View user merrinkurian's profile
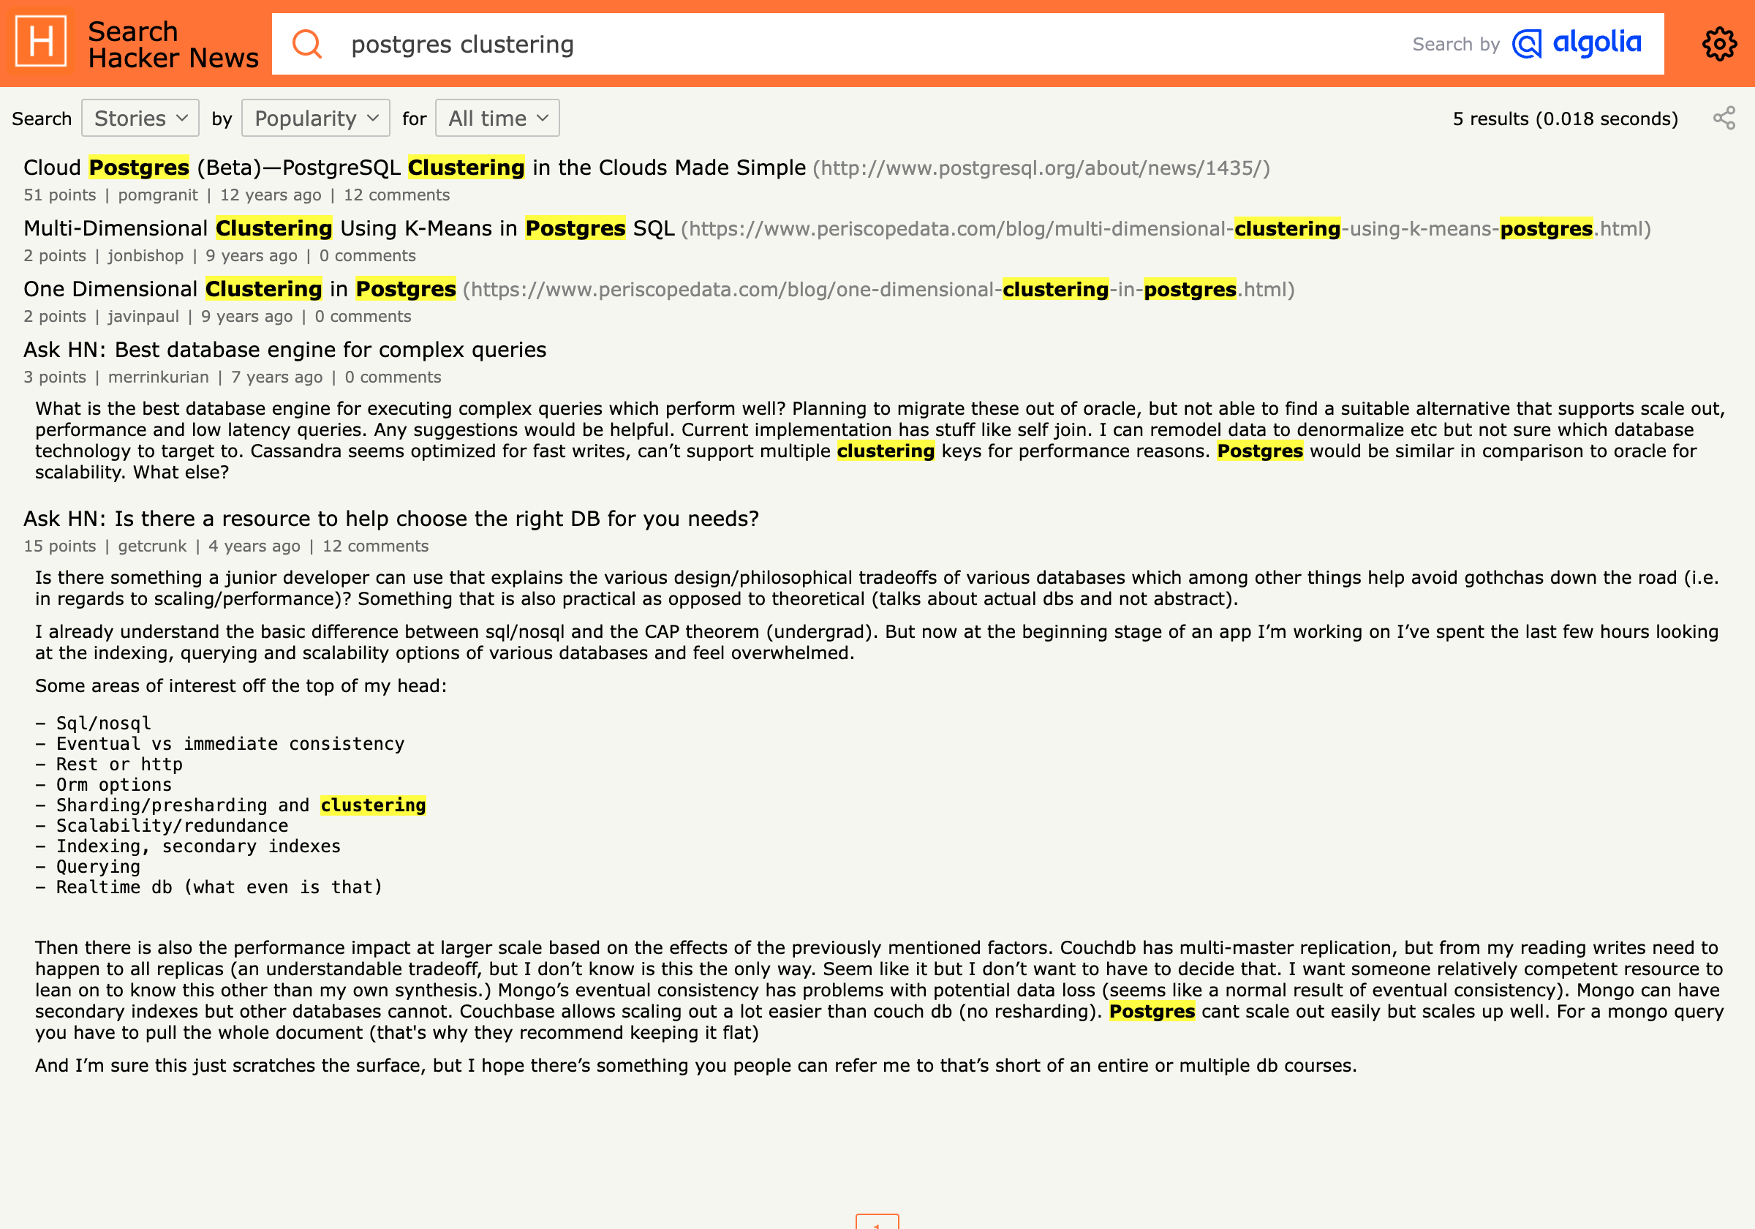The width and height of the screenshot is (1755, 1229). pyautogui.click(x=158, y=377)
